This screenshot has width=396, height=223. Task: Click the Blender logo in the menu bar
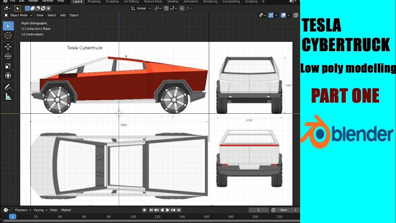5,1
